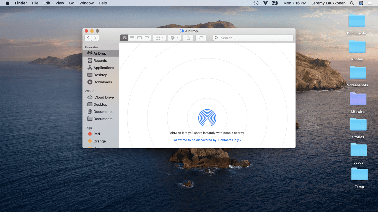Open the Go menu
This screenshot has width=378, height=212.
click(x=72, y=3)
